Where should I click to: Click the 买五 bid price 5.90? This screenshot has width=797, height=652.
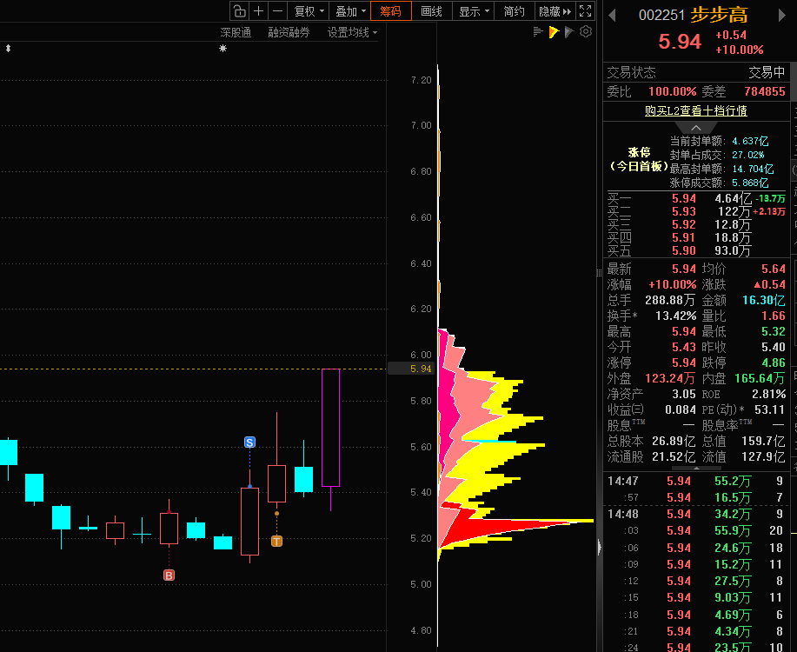[x=684, y=250]
